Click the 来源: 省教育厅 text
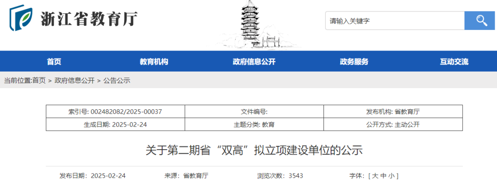The image size is (497, 185). 186,176
